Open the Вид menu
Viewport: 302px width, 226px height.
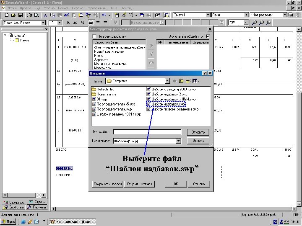[x=37, y=8]
